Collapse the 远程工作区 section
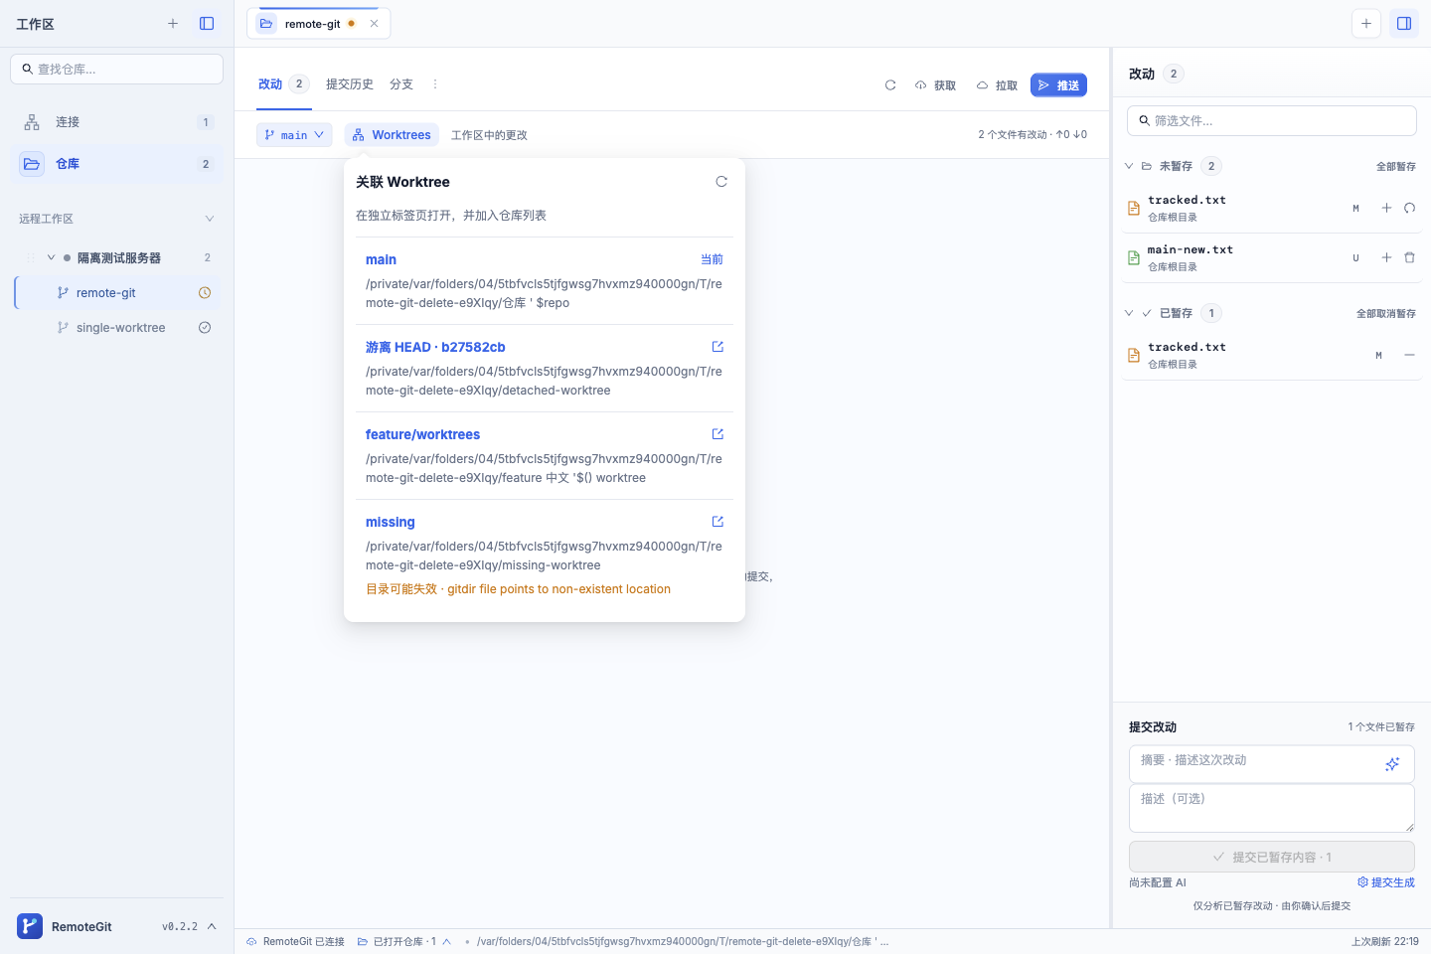 coord(209,219)
